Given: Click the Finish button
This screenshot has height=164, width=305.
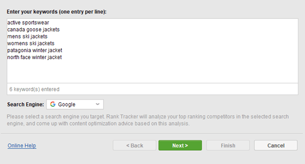Looking at the screenshot, I should [228, 145].
